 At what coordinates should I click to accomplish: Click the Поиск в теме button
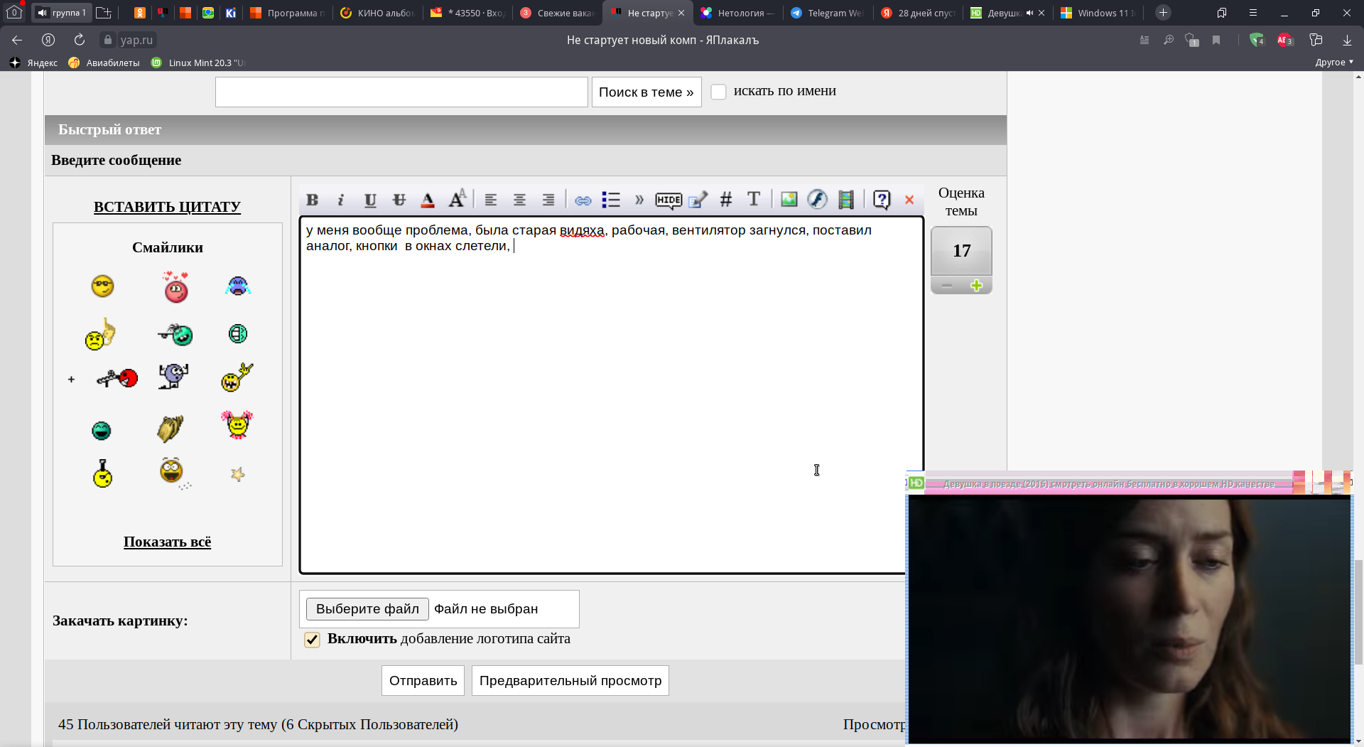click(x=646, y=92)
